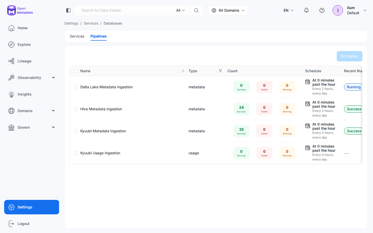Open Explore from the sidebar

coord(32,45)
